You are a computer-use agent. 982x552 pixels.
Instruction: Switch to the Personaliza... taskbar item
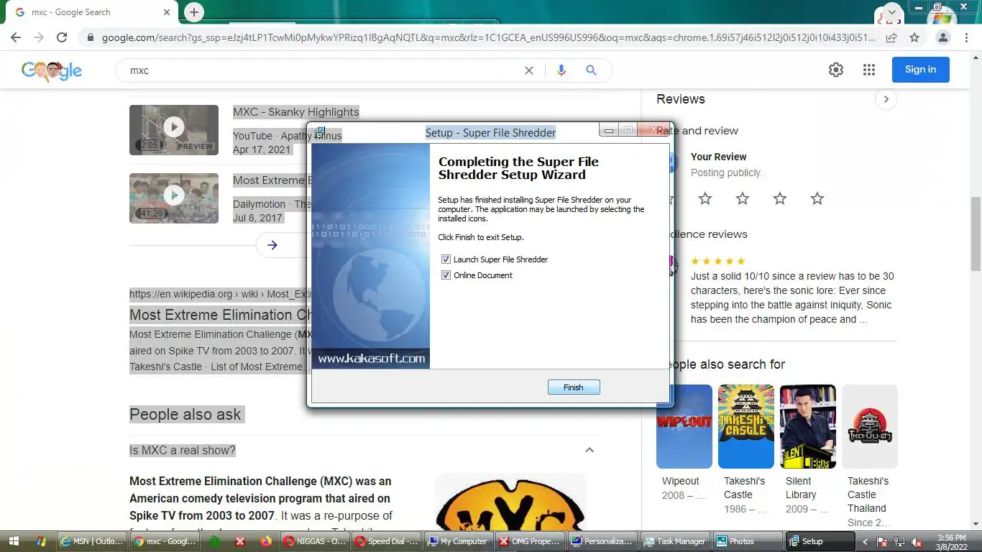coord(604,541)
